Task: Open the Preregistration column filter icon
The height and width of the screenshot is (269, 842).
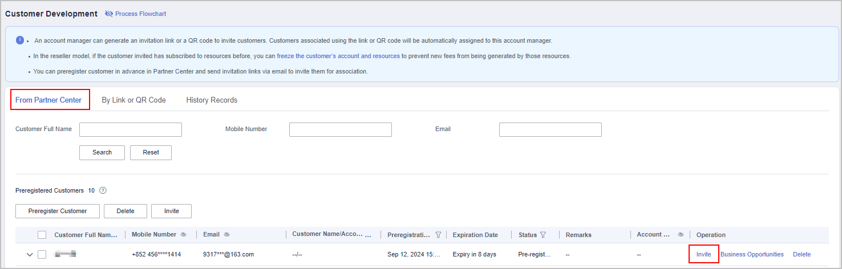Action: tap(438, 235)
